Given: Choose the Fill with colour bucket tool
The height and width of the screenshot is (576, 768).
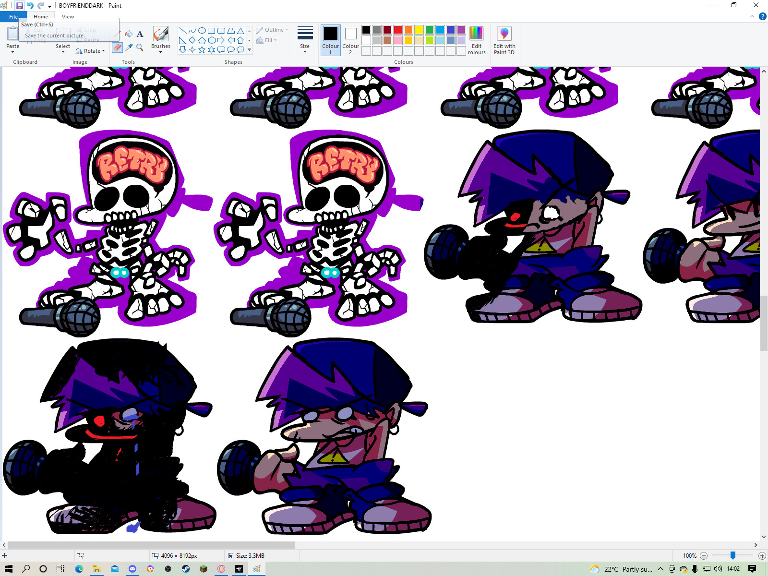Looking at the screenshot, I should point(129,34).
